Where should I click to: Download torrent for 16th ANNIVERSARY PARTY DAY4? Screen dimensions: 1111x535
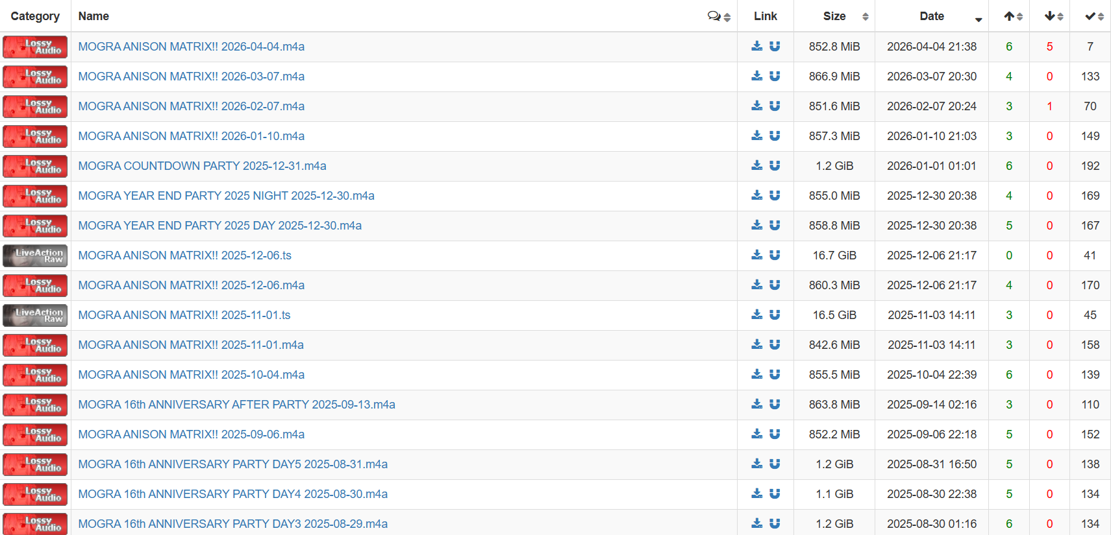pyautogui.click(x=756, y=493)
